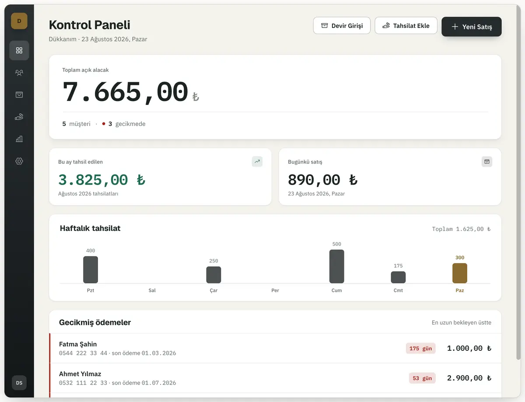Click the 175 gün overdue badge
This screenshot has height=402, width=525.
click(x=420, y=349)
